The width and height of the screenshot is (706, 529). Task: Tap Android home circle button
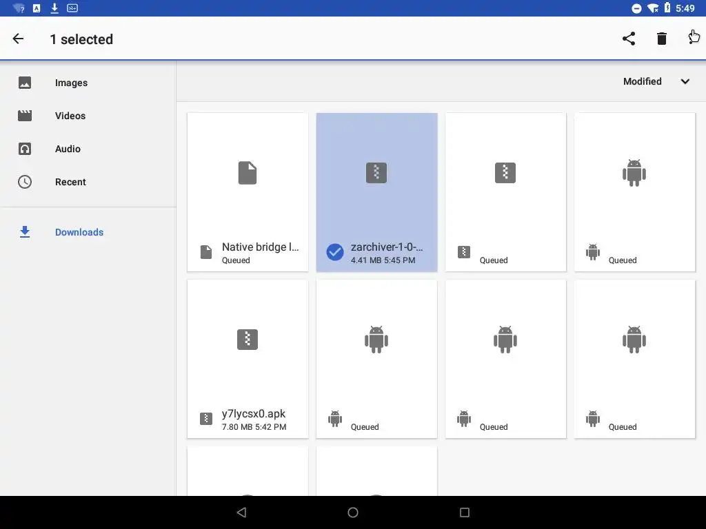click(x=353, y=512)
